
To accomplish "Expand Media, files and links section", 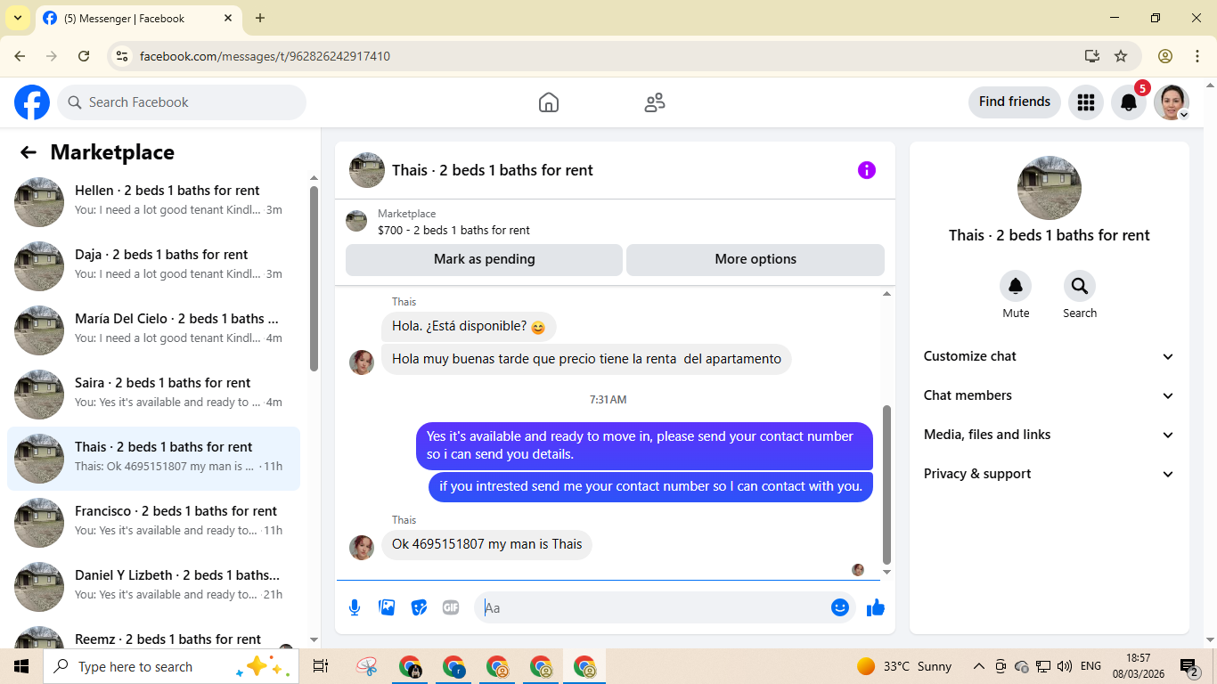I will (1050, 435).
